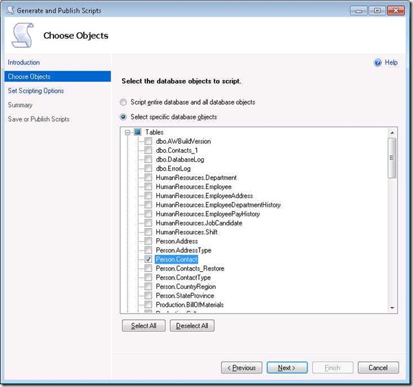
Task: Check the dbo.ErrorLog checkbox
Action: pyautogui.click(x=148, y=168)
